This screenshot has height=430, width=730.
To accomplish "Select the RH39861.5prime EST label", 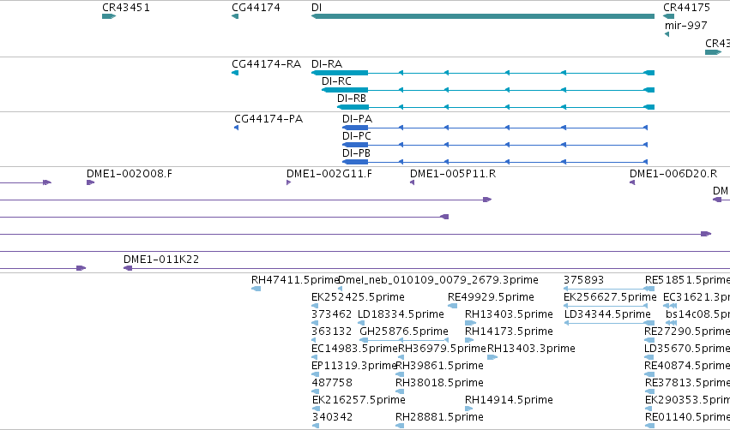I will point(439,366).
